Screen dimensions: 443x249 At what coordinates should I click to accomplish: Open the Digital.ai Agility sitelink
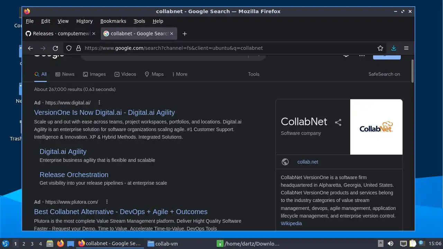tap(63, 151)
